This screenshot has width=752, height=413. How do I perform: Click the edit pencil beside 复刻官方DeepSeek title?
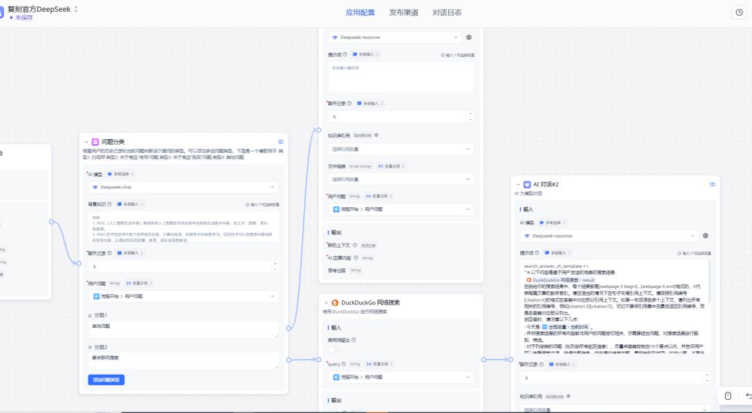pyautogui.click(x=75, y=7)
